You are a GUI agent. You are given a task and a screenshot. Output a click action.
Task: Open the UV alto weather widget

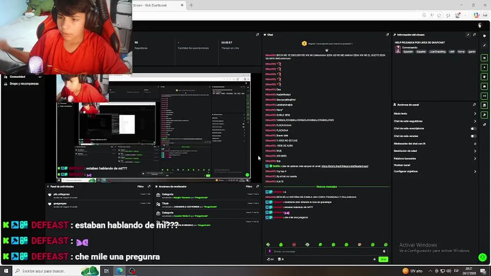(x=412, y=271)
